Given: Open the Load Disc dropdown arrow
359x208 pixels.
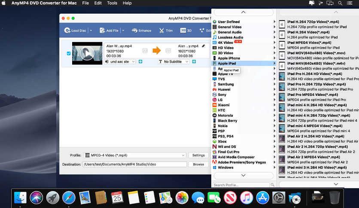Looking at the screenshot, I should point(91,31).
